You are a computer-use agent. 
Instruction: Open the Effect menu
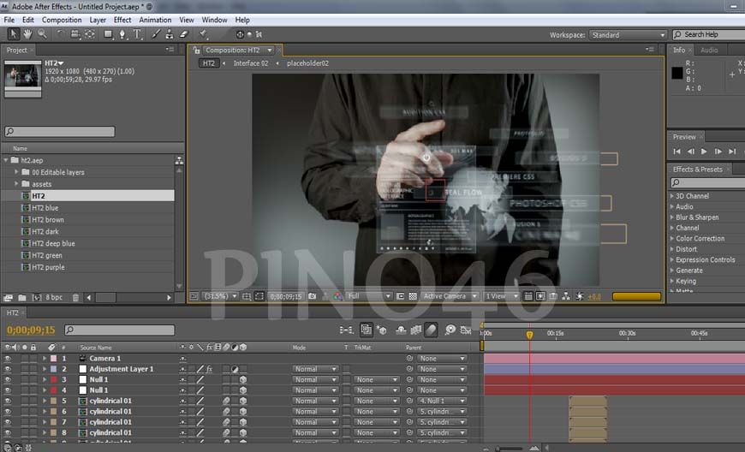click(x=122, y=20)
